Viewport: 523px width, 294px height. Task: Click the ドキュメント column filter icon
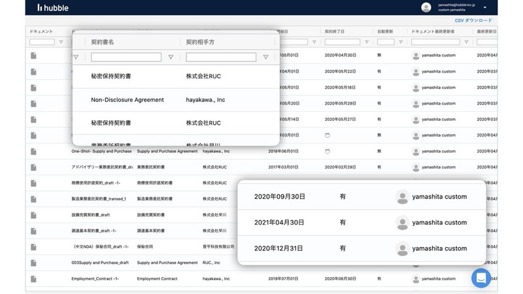click(61, 42)
